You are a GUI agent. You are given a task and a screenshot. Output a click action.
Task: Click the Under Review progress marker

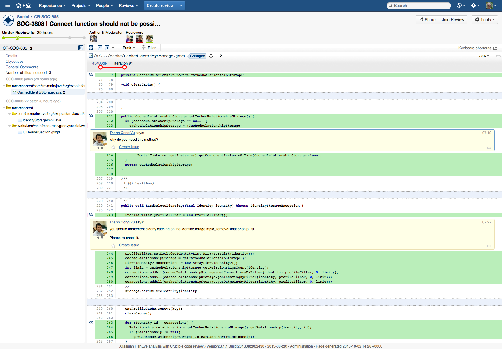point(17,38)
